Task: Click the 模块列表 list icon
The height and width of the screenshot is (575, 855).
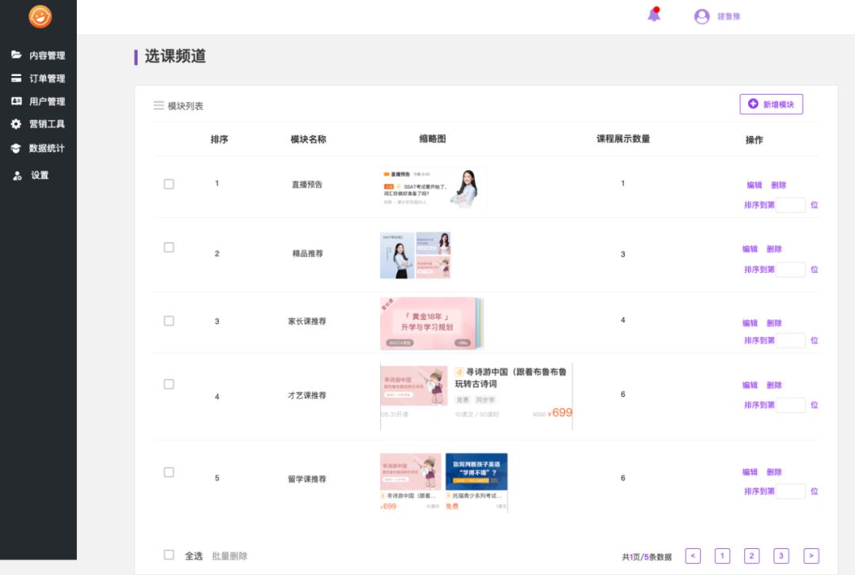Action: tap(158, 105)
